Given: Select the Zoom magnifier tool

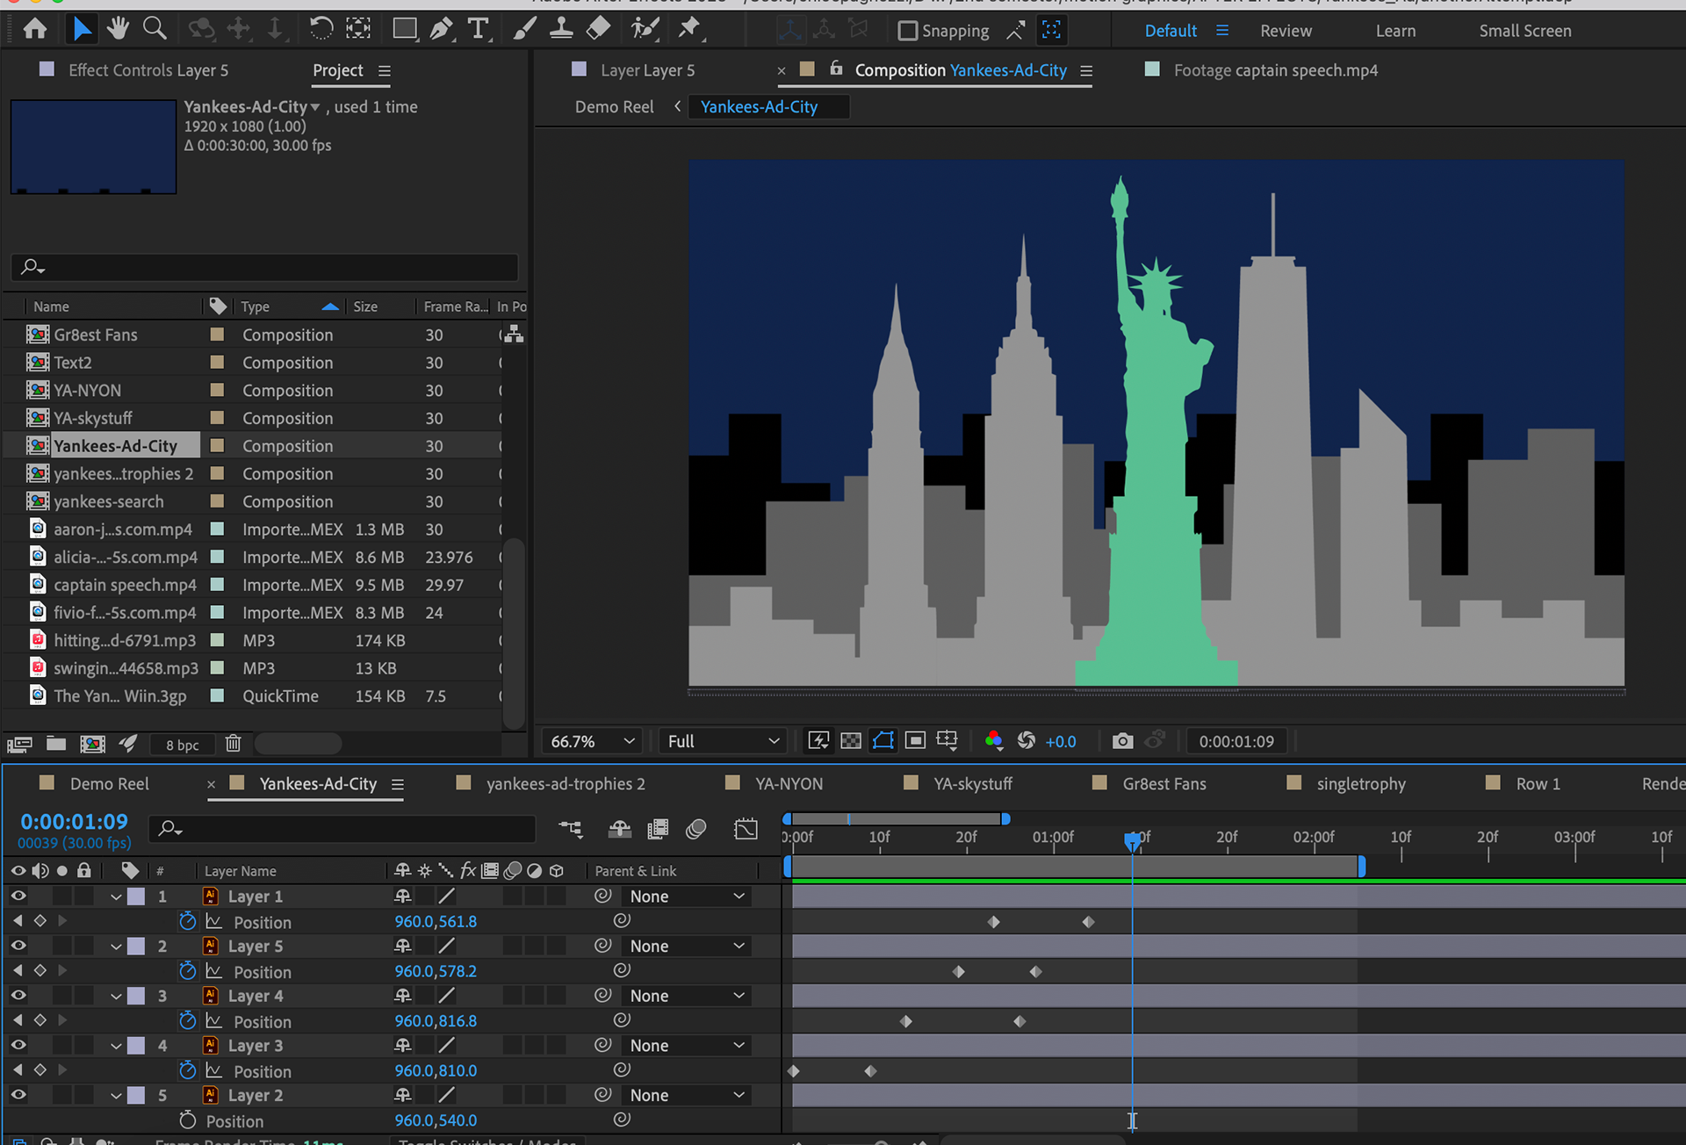Looking at the screenshot, I should (x=155, y=29).
